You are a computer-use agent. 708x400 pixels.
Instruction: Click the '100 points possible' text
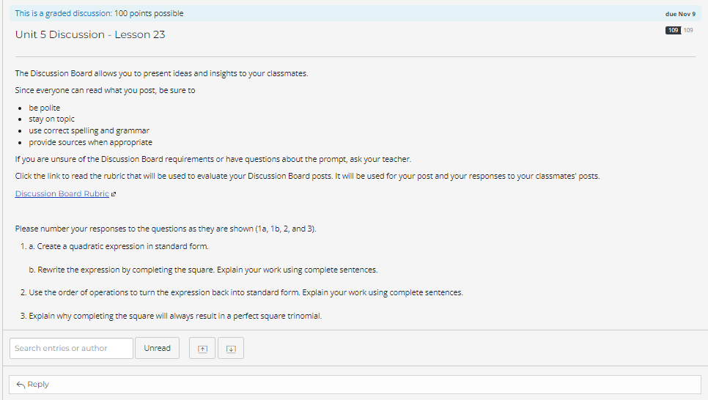pos(149,13)
